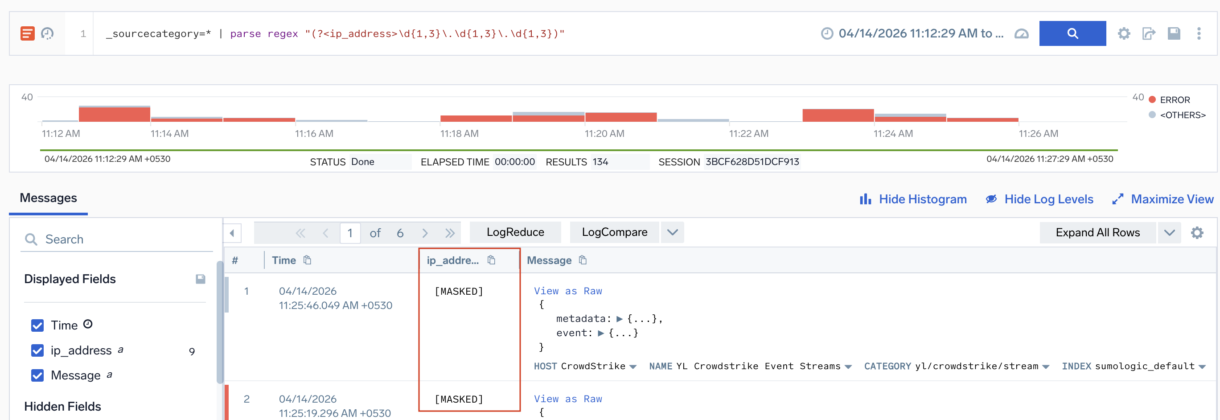Click the ip_addre... column header
The height and width of the screenshot is (420, 1220).
click(453, 260)
